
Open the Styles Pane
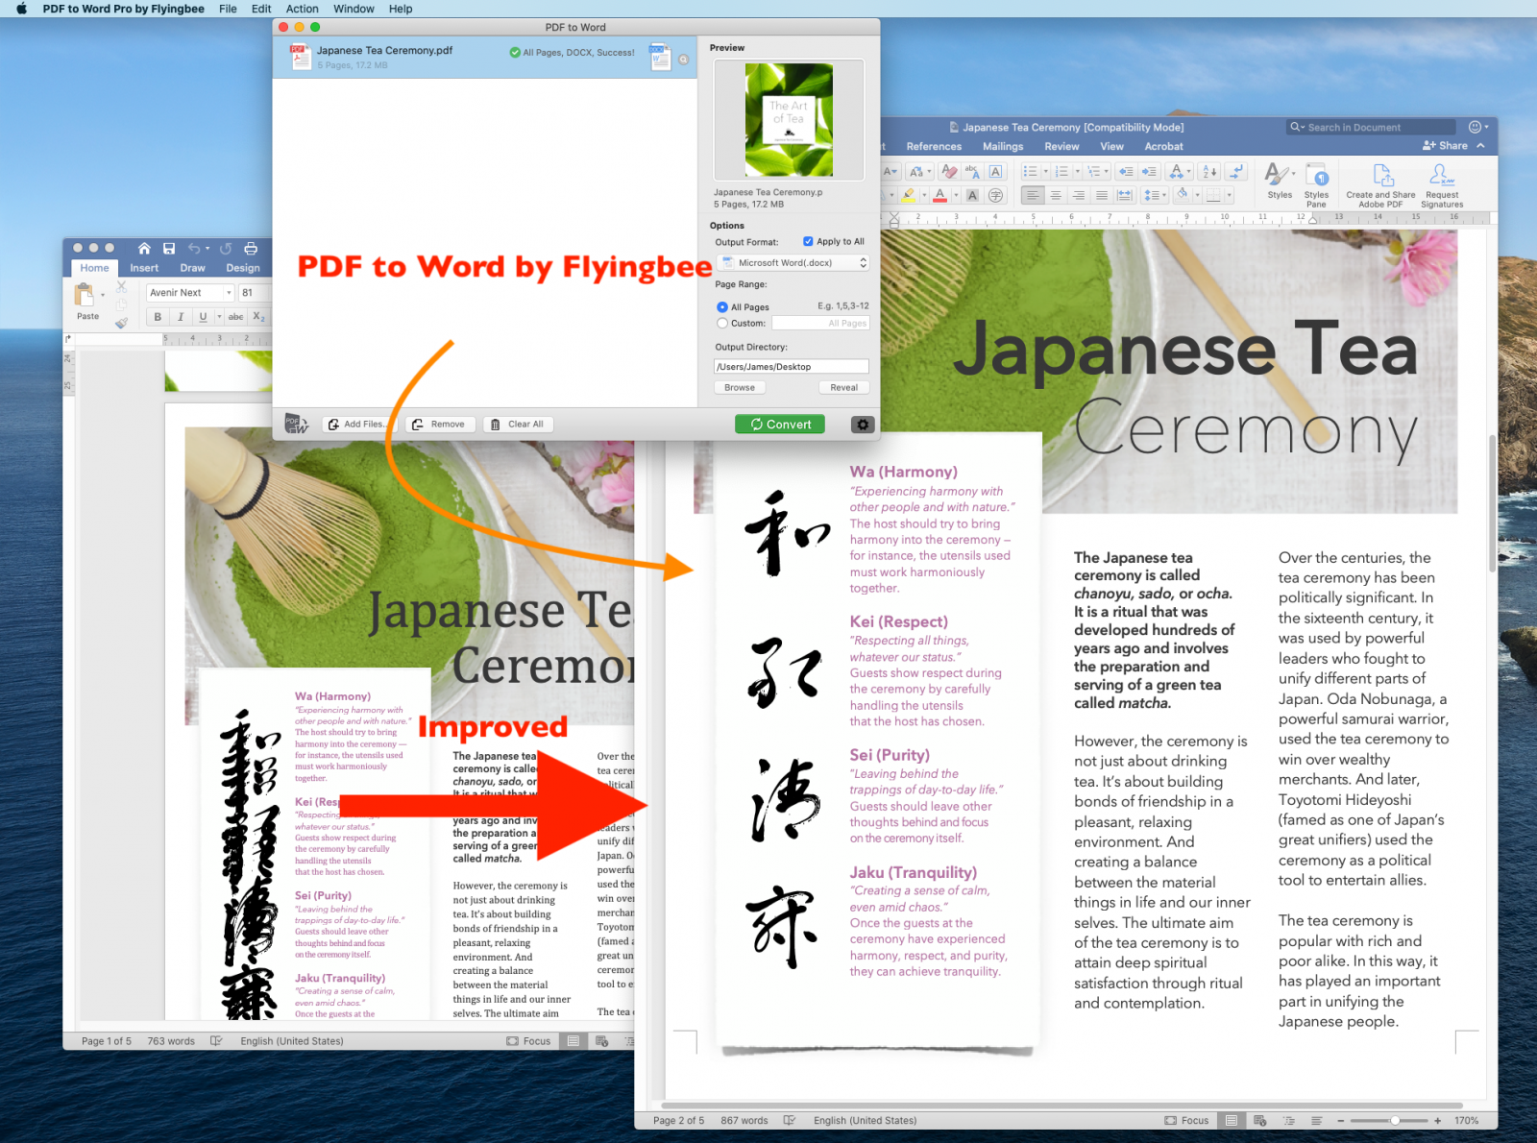[x=1316, y=184]
